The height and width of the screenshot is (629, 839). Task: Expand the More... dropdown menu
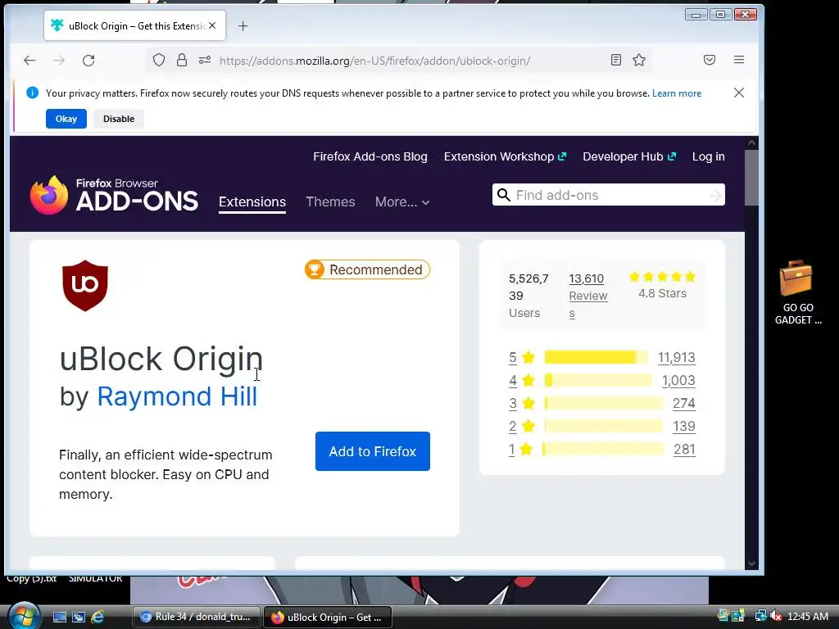coord(402,201)
